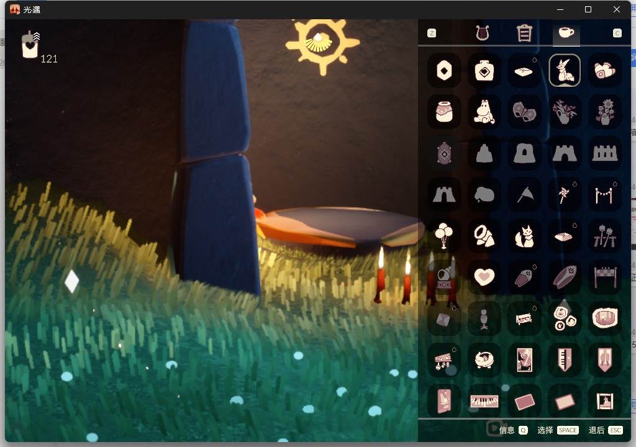
Task: Pick the front-facing fox plush prop
Action: [524, 236]
